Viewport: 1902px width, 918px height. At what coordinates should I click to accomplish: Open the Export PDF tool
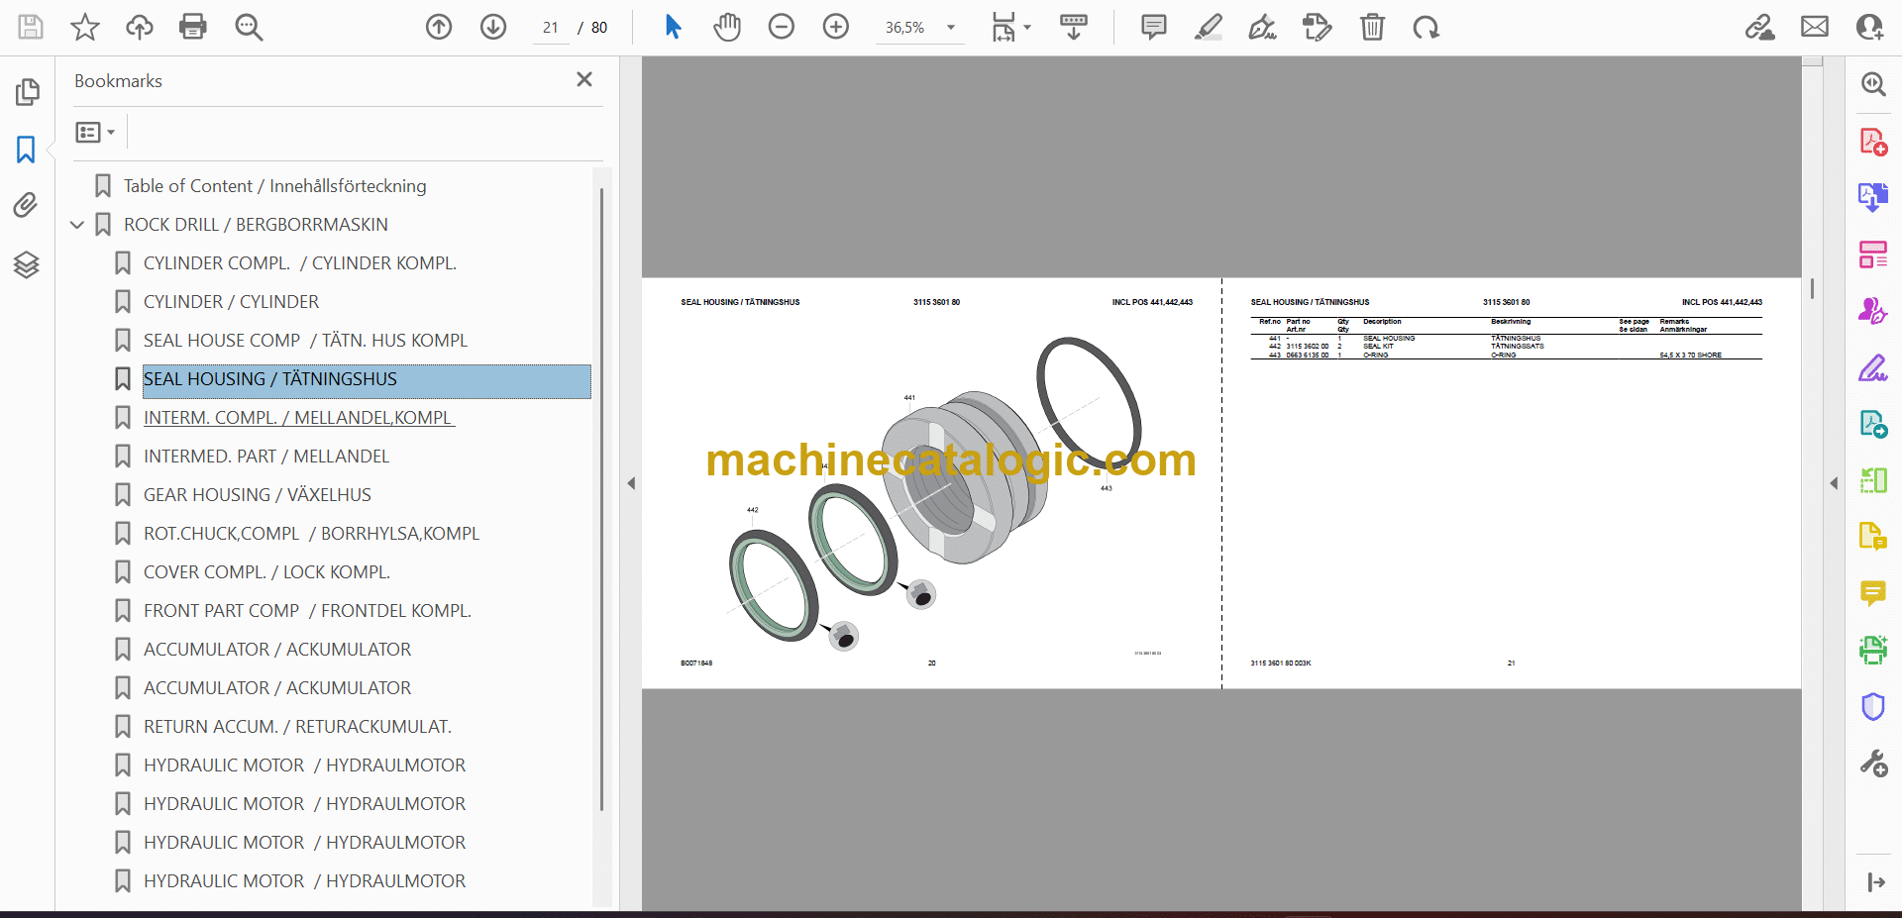1873,198
